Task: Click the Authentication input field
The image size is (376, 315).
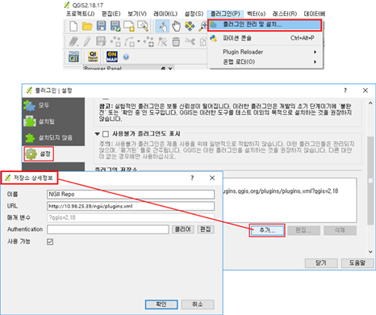Action: tap(108, 229)
